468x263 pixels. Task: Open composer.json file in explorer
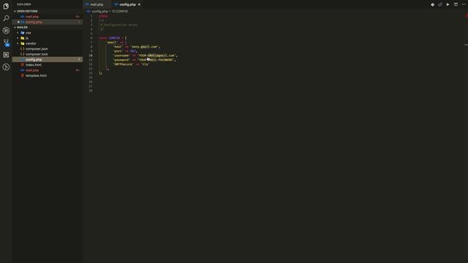[37, 49]
